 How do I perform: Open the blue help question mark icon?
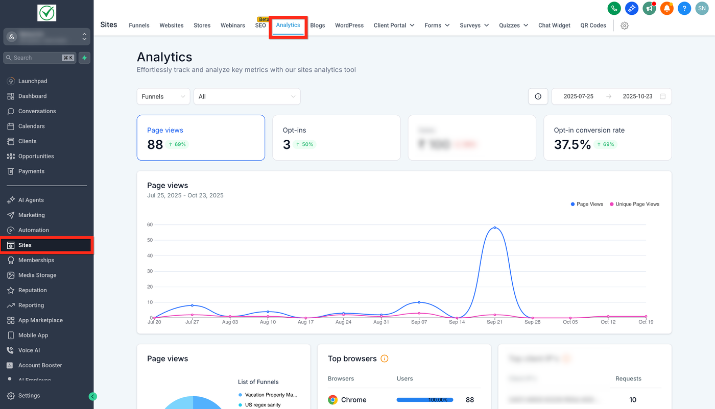click(x=684, y=8)
